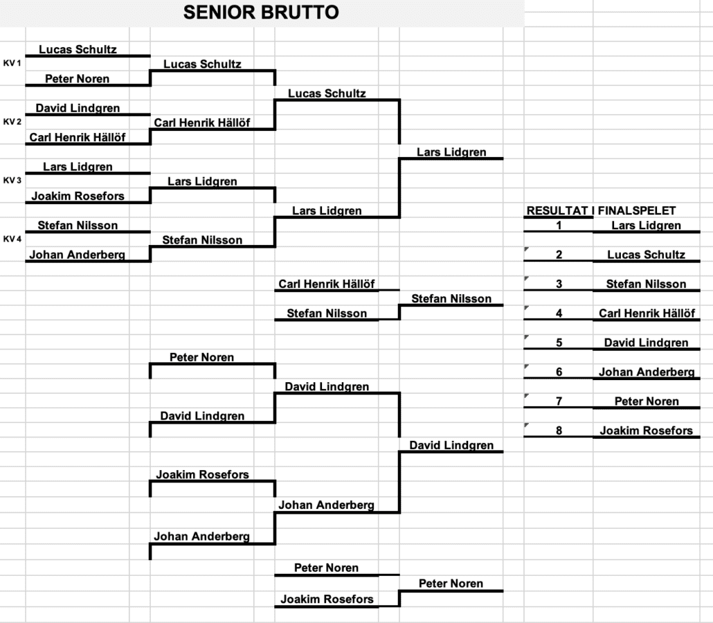Click the SENIOR BRUTTO title cell

(261, 12)
